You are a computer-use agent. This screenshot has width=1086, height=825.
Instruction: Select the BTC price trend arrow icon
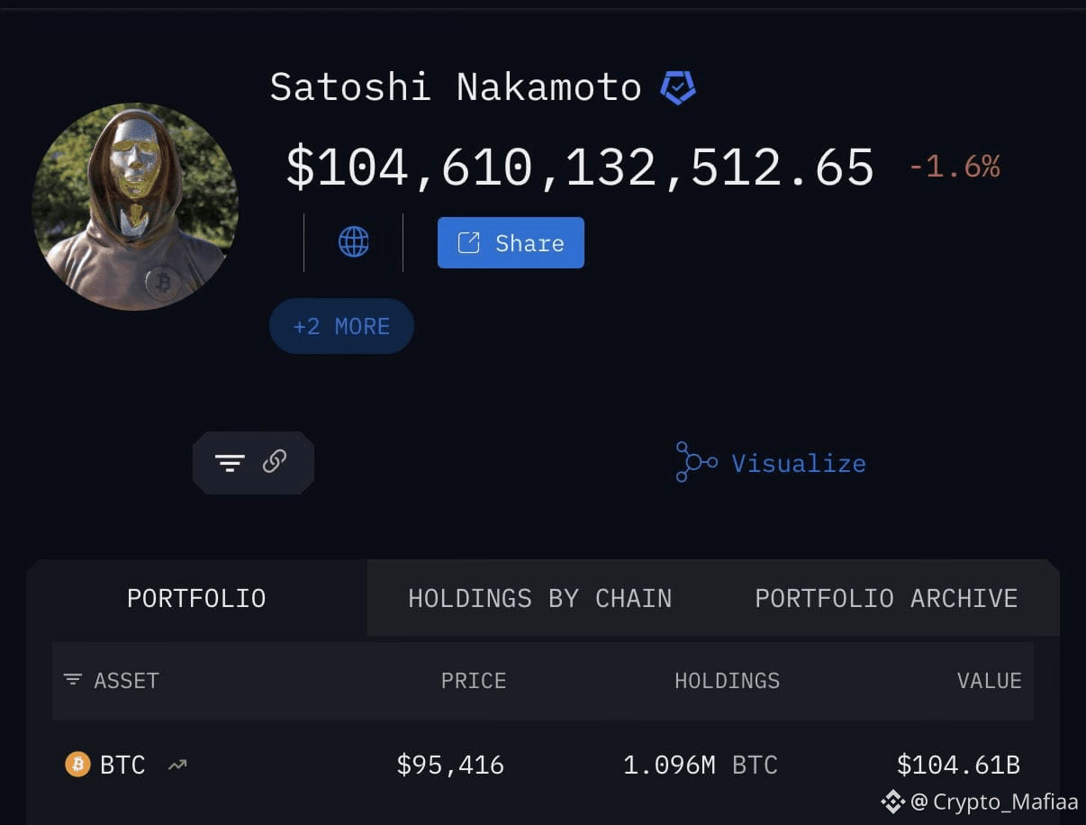[176, 765]
